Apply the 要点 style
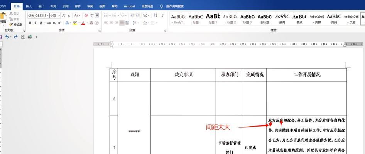Image resolution: width=365 pixels, height=154 pixels. (x=299, y=18)
